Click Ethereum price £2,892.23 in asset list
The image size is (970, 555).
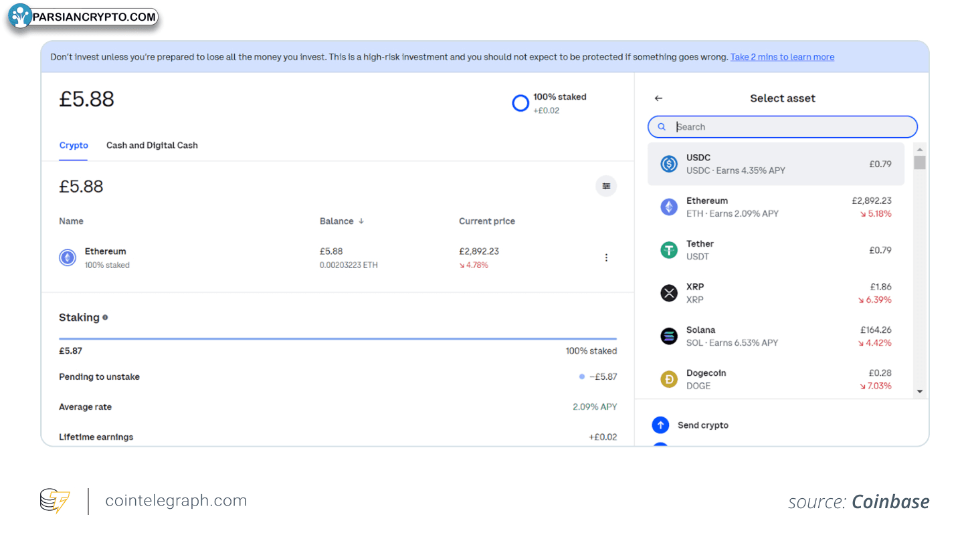(x=872, y=201)
